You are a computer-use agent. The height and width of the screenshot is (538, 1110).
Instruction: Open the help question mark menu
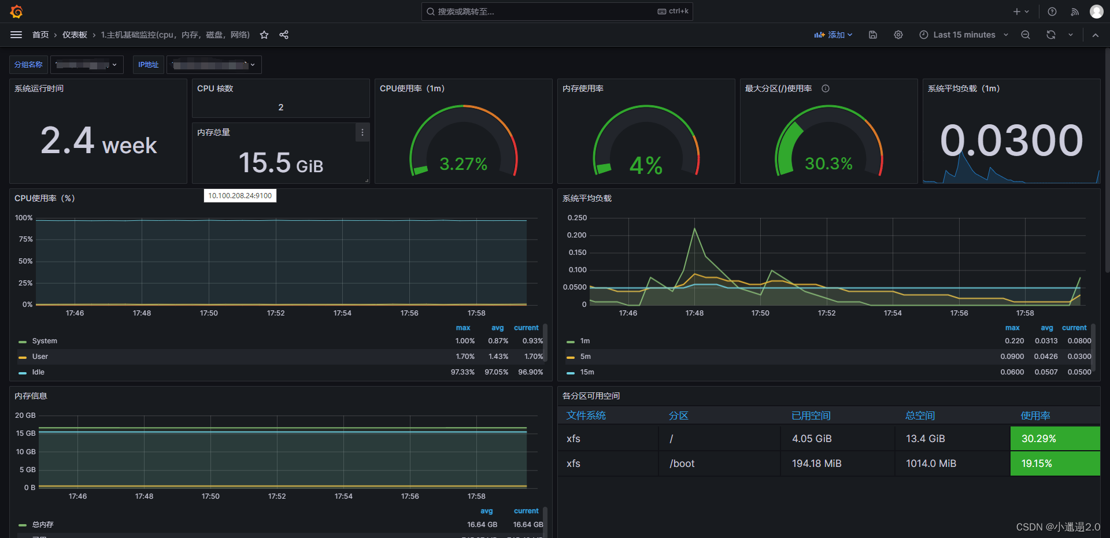(x=1052, y=12)
